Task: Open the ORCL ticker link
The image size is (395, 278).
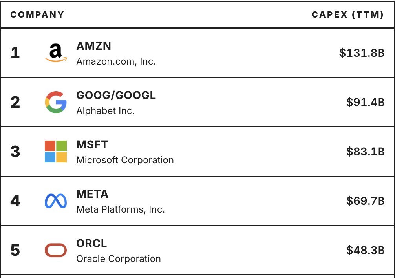Action: 91,244
